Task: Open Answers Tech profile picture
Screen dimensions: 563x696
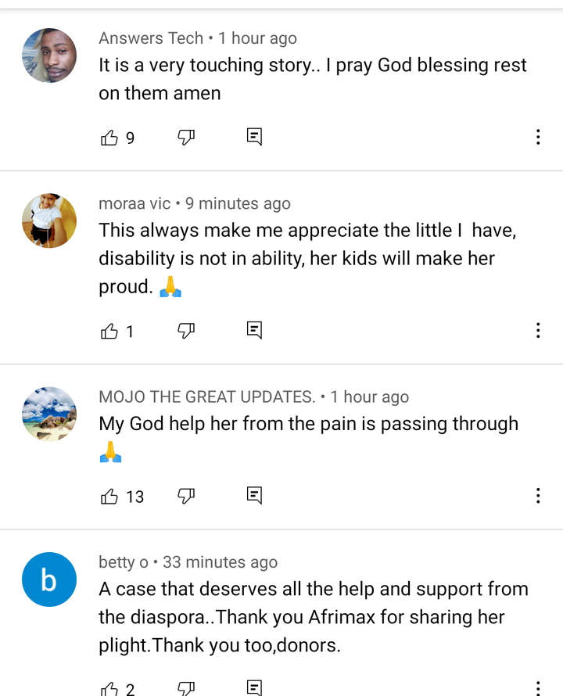Action: tap(49, 56)
